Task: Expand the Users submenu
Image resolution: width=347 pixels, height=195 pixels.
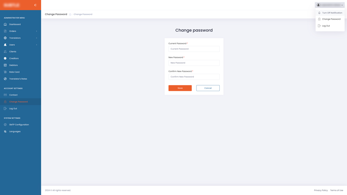Action: point(37,45)
